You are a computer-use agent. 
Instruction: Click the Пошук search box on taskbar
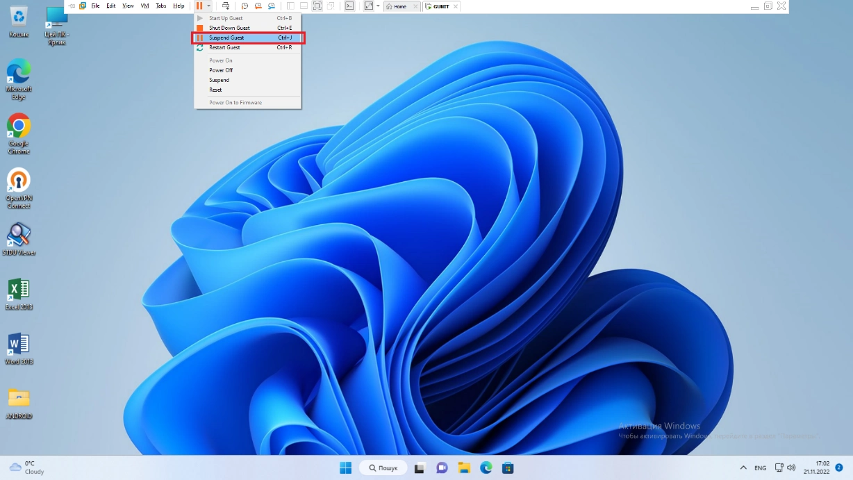[x=383, y=468]
